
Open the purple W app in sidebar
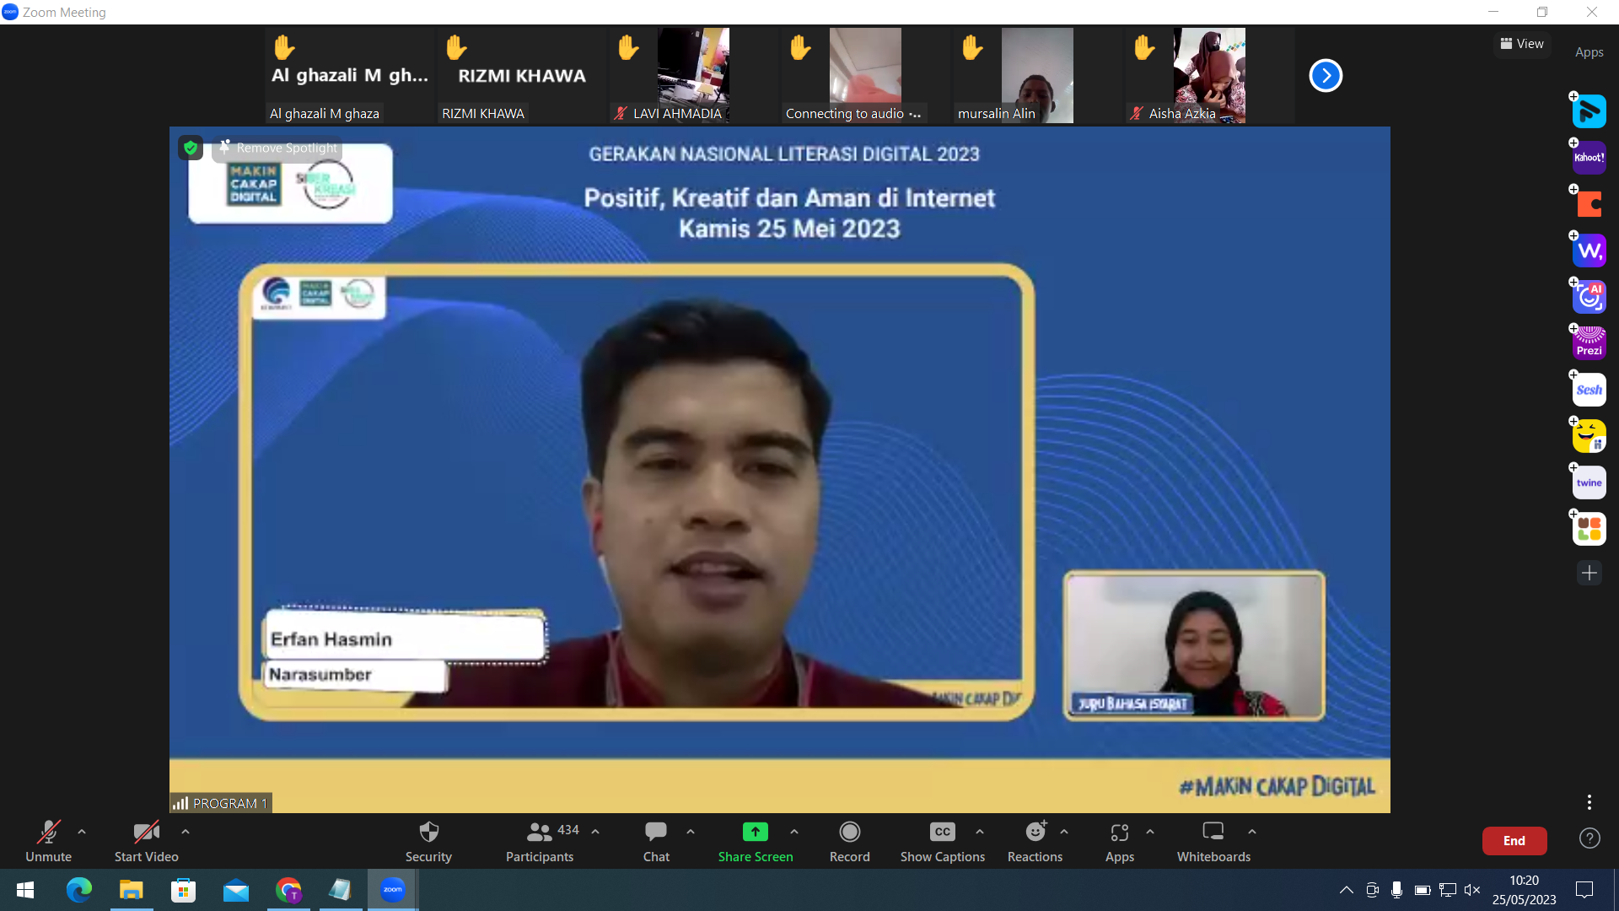1589,251
